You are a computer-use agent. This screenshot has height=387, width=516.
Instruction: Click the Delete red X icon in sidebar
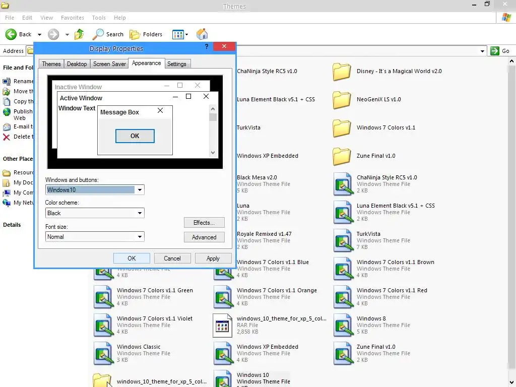7,137
